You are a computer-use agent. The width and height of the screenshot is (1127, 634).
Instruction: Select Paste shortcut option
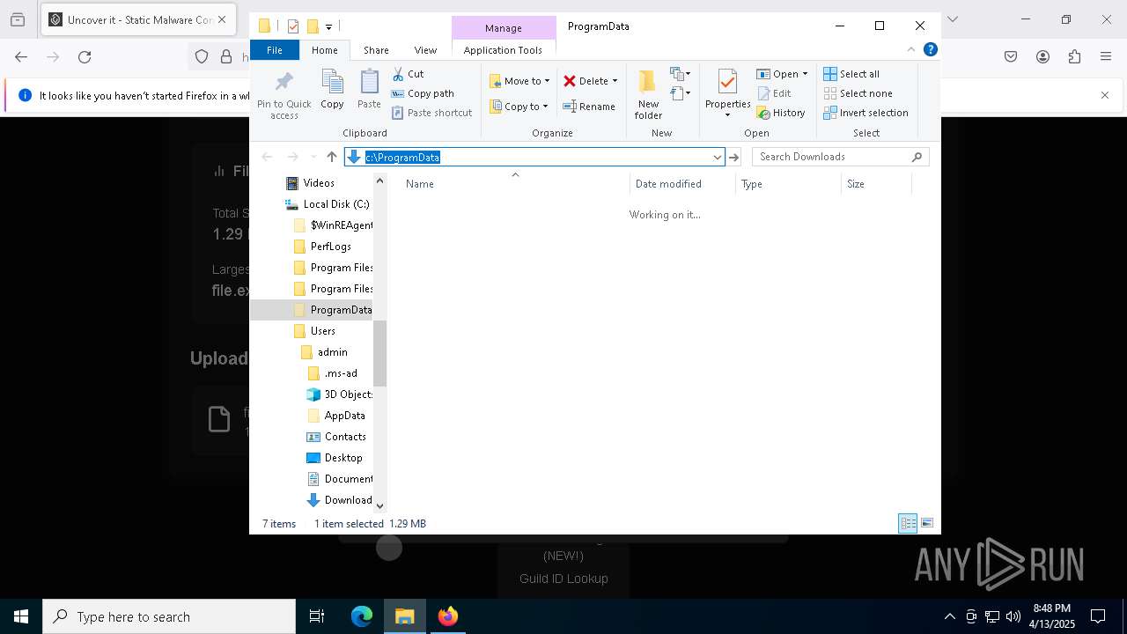click(x=431, y=113)
